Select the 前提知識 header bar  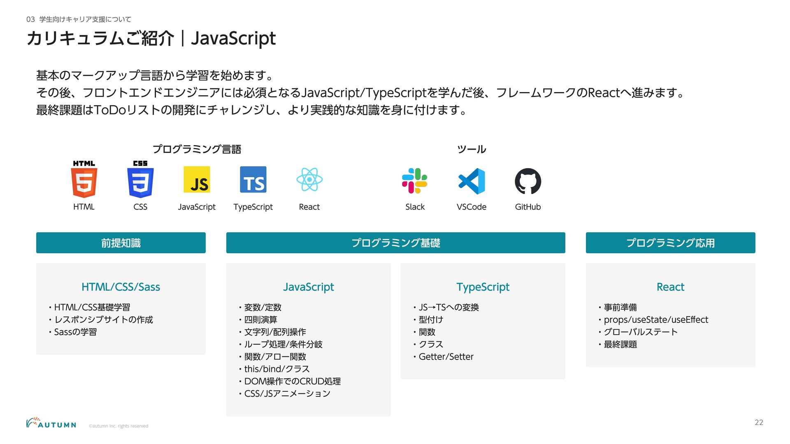(121, 243)
